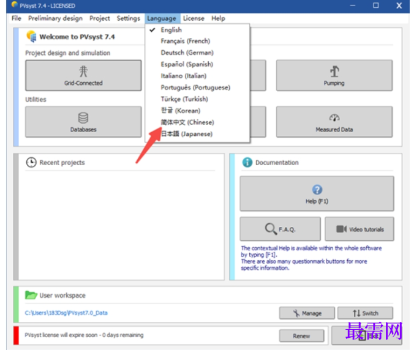The image size is (414, 350).
Task: Select Español (Spanish) language
Action: [197, 64]
